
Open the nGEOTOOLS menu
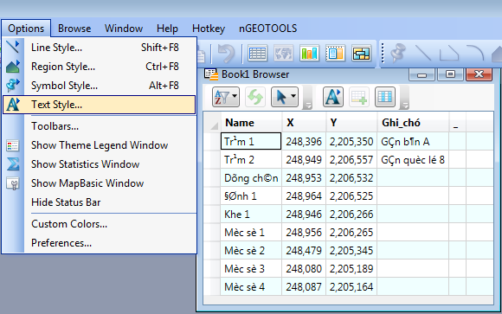coord(268,29)
